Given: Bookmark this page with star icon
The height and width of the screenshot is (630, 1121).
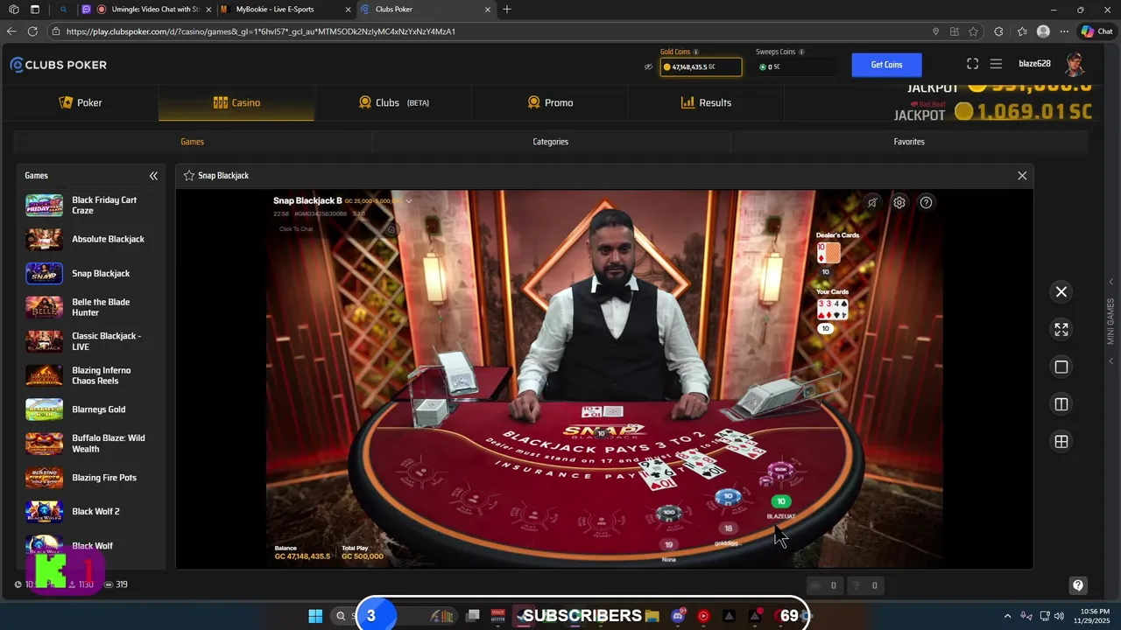Looking at the screenshot, I should 973,31.
